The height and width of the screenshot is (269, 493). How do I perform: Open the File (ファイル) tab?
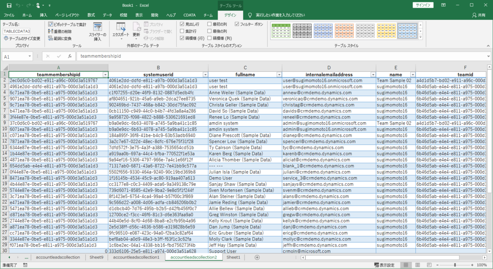coord(9,15)
